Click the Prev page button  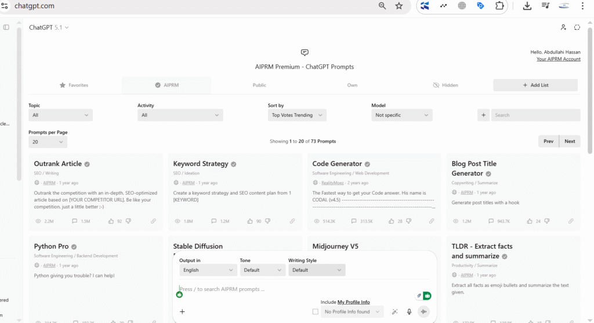pyautogui.click(x=549, y=141)
